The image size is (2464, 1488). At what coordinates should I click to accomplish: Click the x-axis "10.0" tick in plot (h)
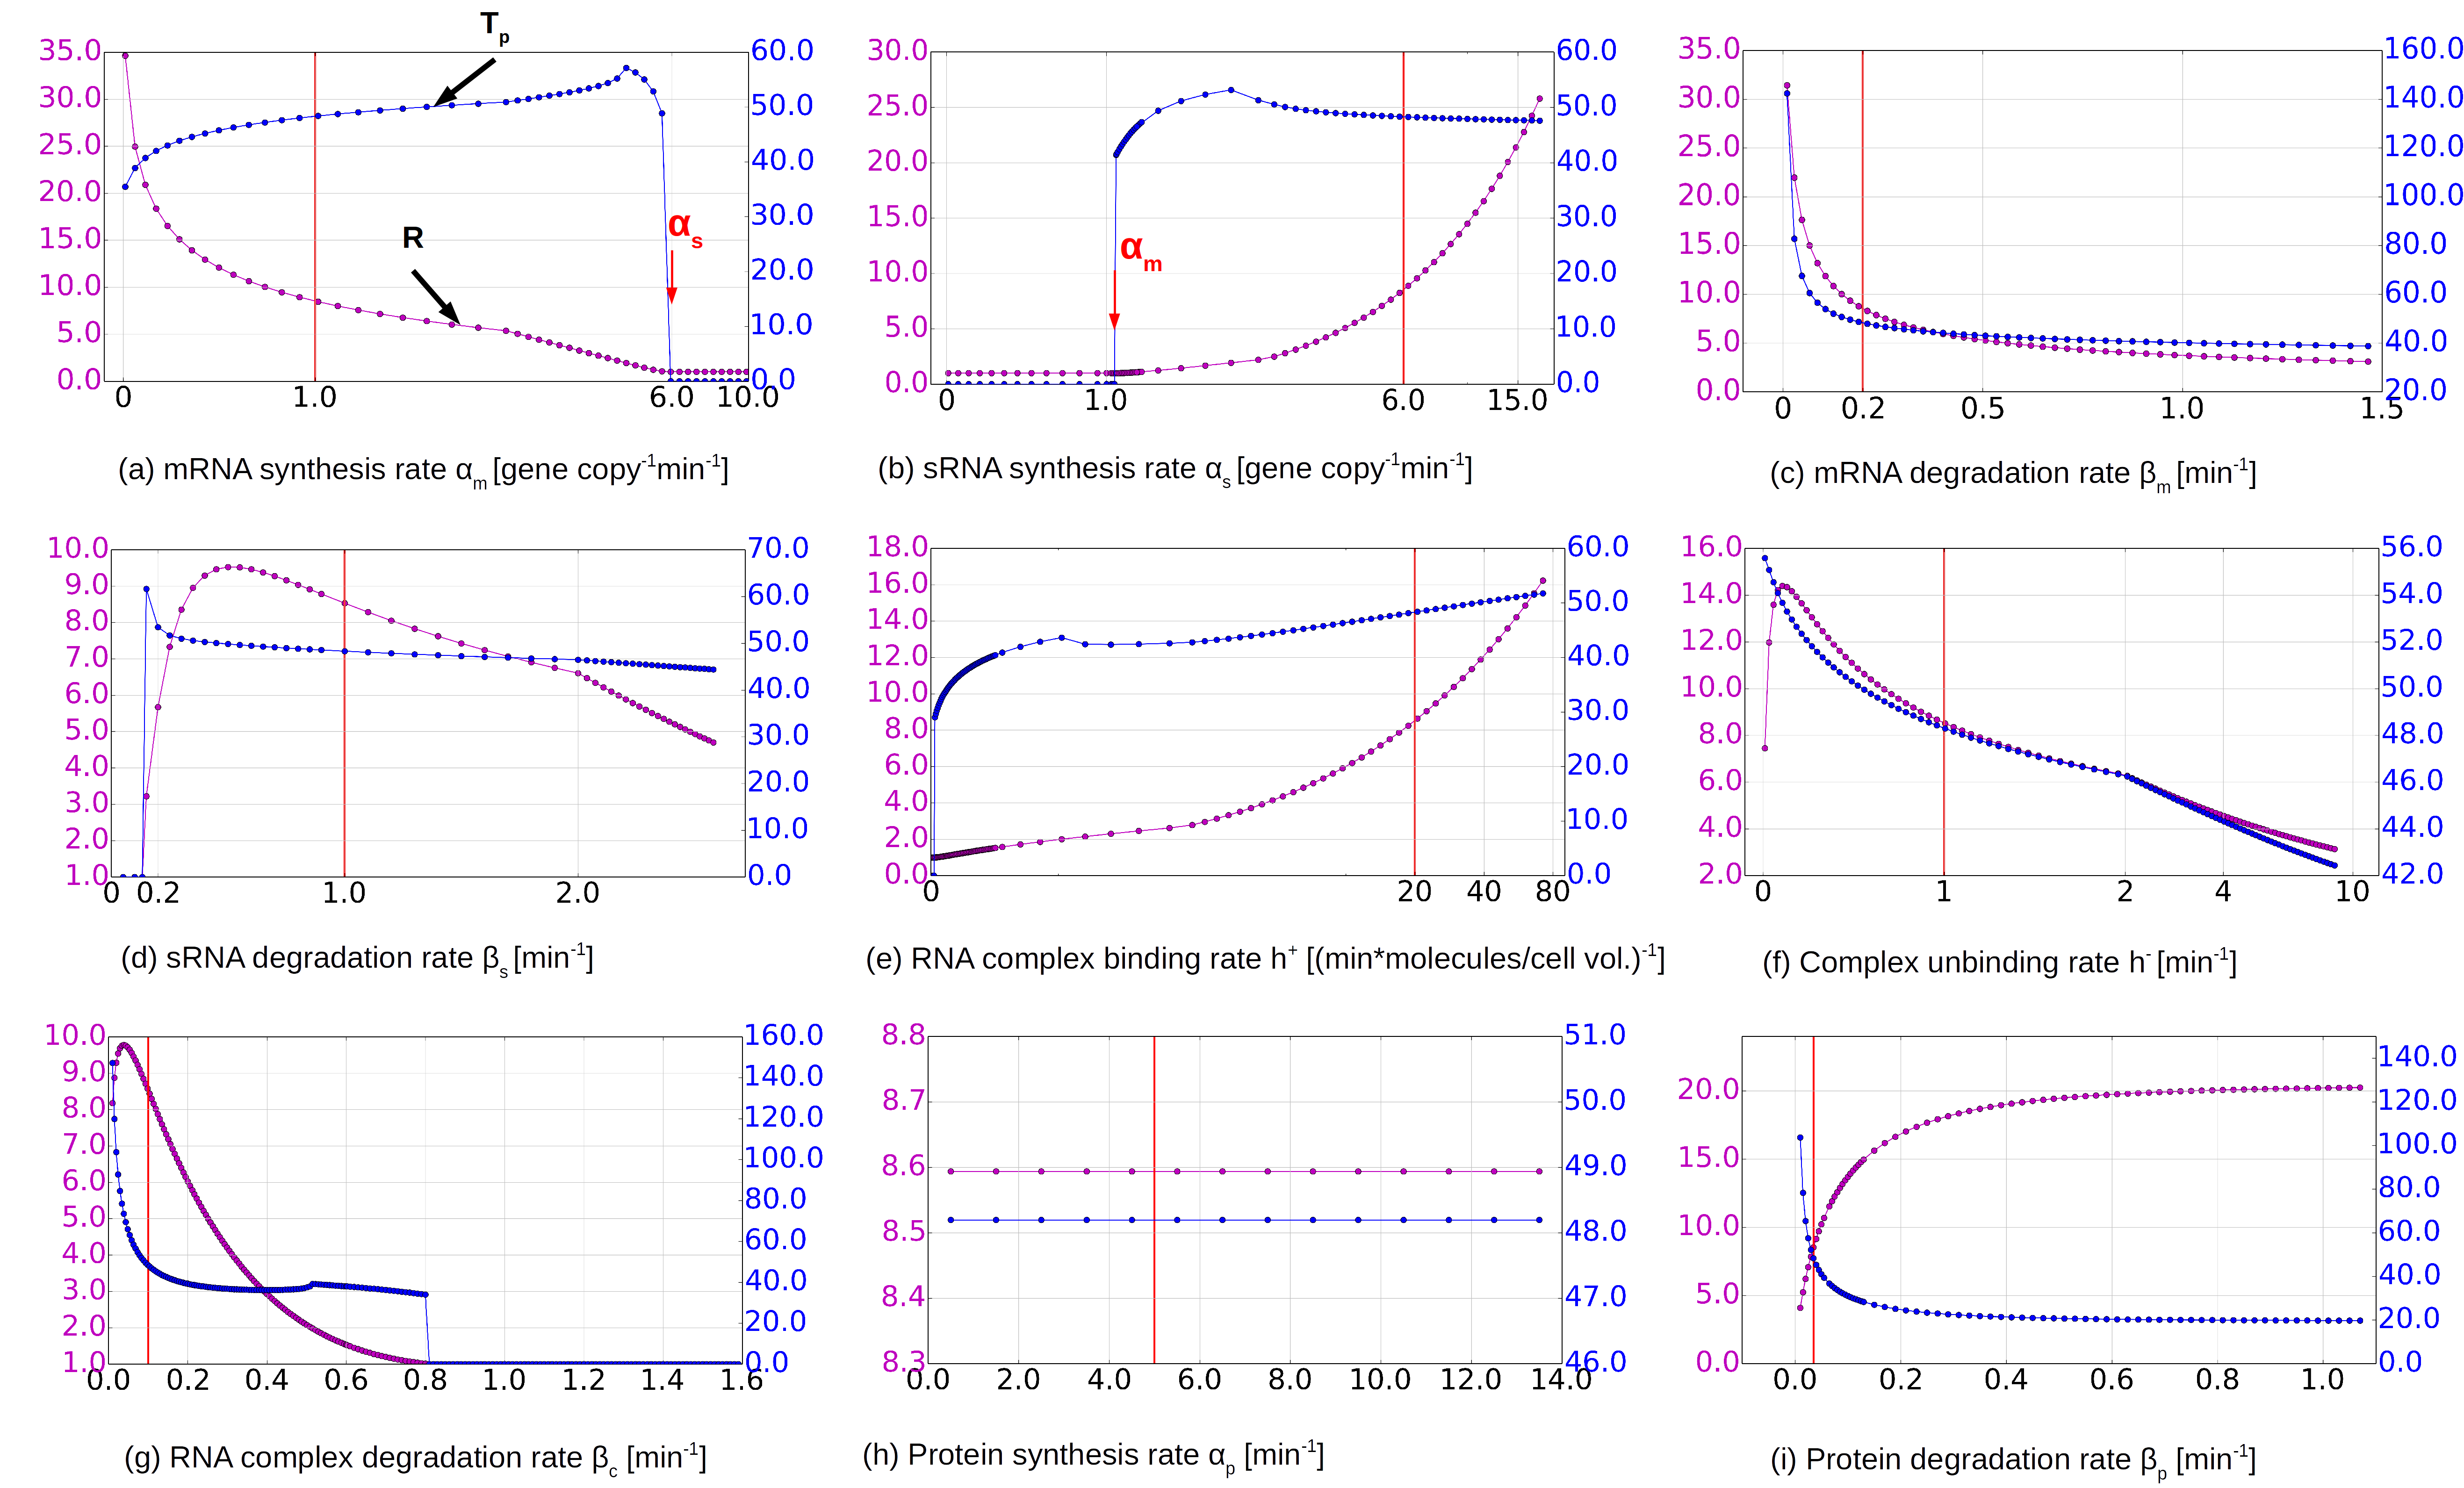tap(1380, 1380)
